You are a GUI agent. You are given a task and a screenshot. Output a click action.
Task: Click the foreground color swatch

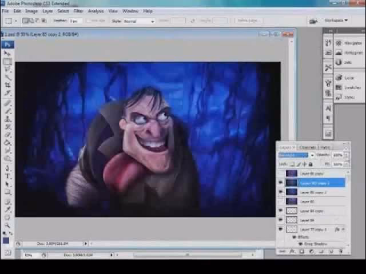point(6,240)
